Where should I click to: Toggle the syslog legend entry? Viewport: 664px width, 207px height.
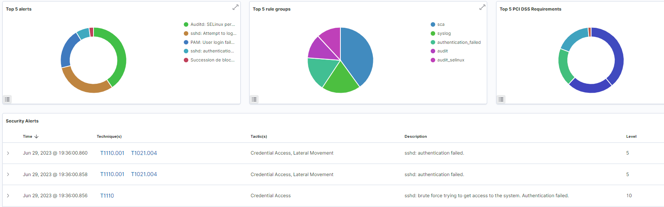point(444,33)
